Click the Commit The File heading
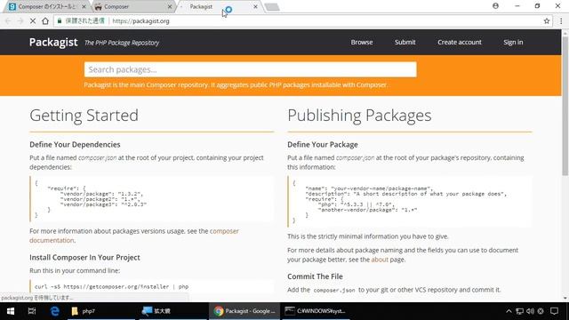The image size is (569, 320). pos(315,276)
